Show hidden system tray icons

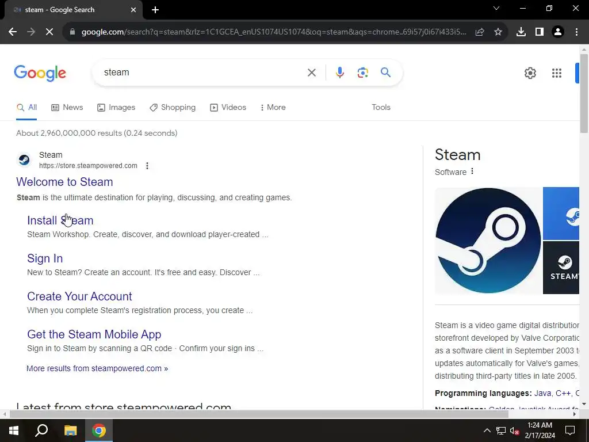coord(487,430)
